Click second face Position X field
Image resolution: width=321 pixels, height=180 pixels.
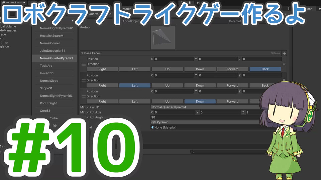pos(174,75)
